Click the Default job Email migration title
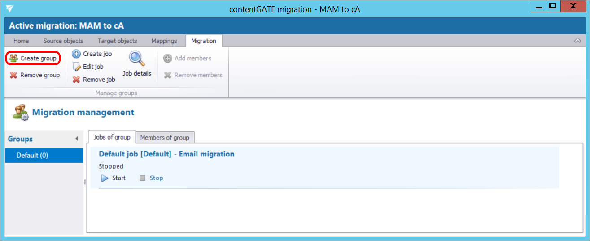590x241 pixels. click(x=166, y=154)
